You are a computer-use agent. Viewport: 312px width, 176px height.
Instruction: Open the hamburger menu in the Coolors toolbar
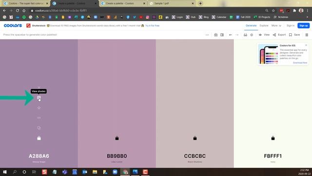tap(307, 35)
